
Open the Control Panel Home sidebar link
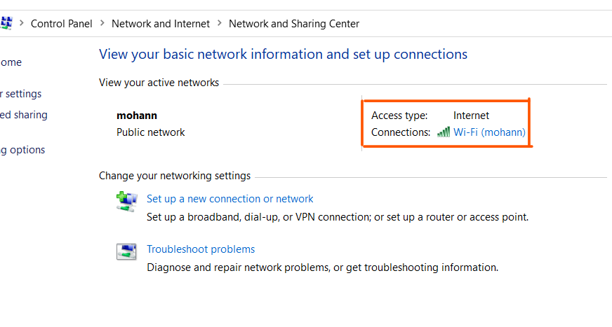(11, 62)
